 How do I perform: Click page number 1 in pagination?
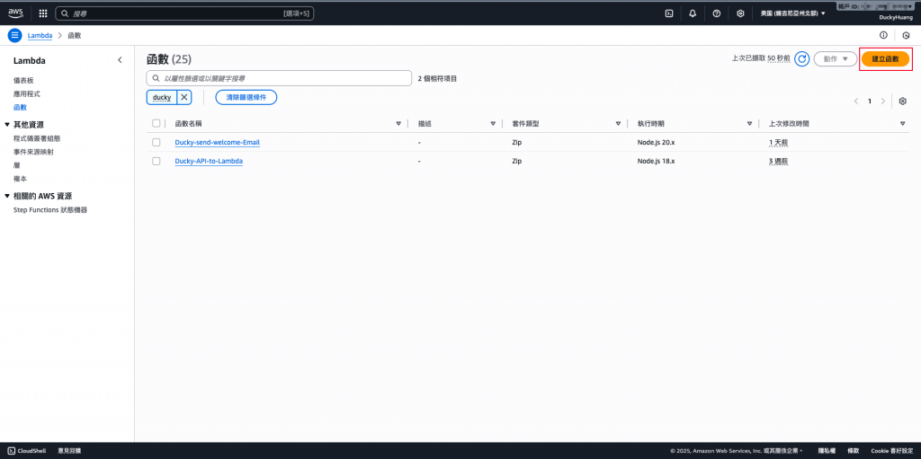point(870,101)
